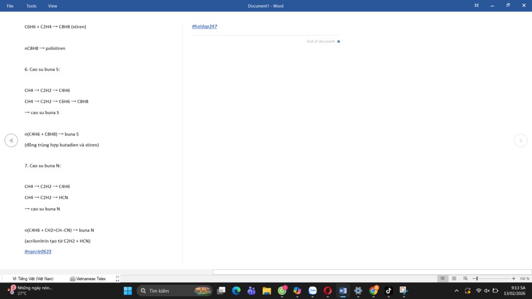Launch Microsoft Edge from taskbar
The height and width of the screenshot is (299, 532).
pos(236,291)
